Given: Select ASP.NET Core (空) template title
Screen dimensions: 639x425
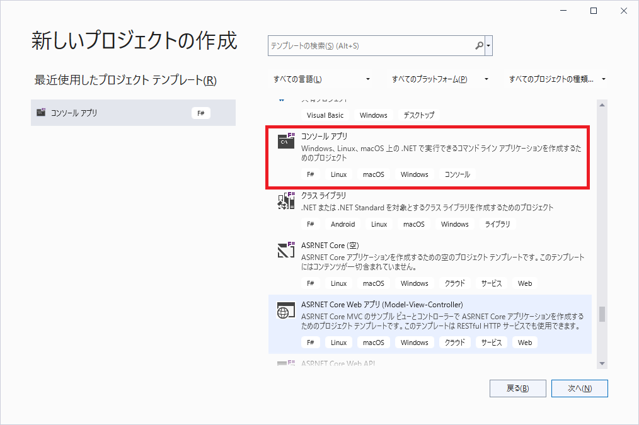Looking at the screenshot, I should click(x=330, y=246).
